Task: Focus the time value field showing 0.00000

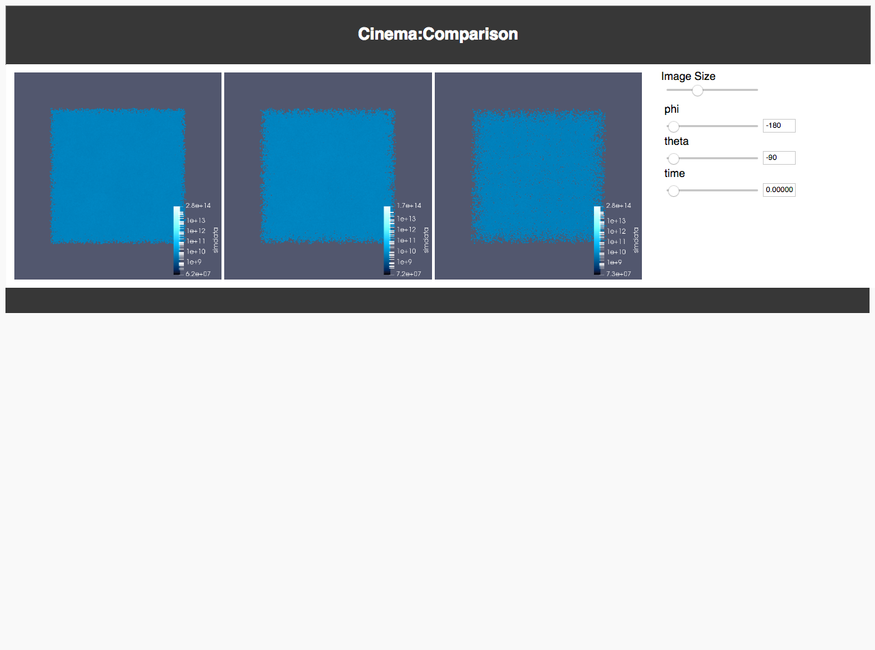Action: (779, 190)
